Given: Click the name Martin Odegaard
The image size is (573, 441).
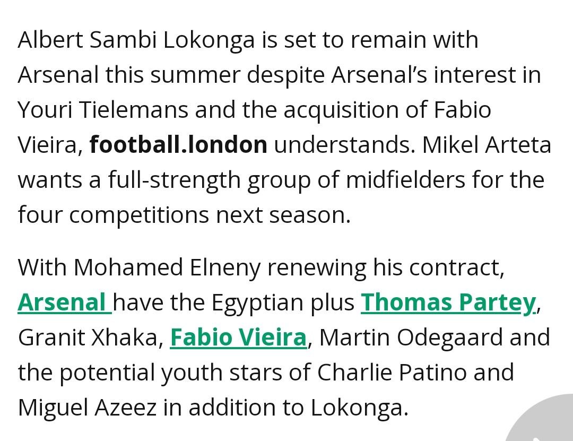Looking at the screenshot, I should 412,338.
